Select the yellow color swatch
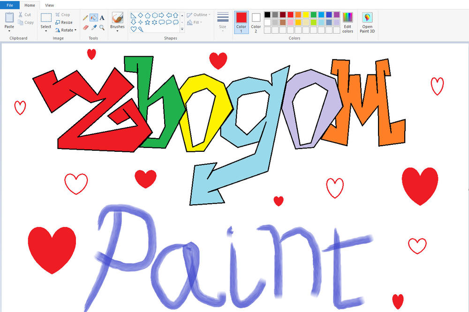Image resolution: width=469 pixels, height=312 pixels. pyautogui.click(x=306, y=15)
